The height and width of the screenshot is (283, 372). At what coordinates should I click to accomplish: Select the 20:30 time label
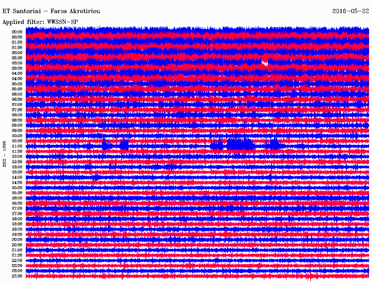[17, 245]
